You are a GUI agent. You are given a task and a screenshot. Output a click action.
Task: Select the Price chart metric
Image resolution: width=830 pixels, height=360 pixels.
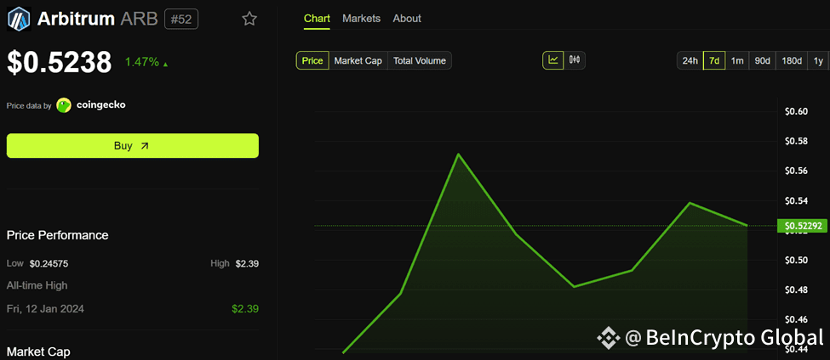tap(312, 60)
